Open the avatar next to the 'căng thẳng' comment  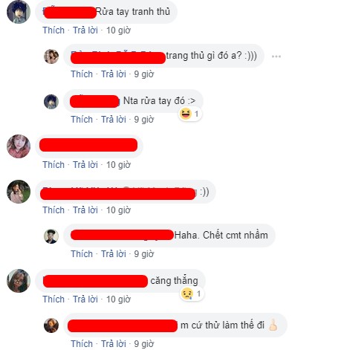(x=19, y=281)
